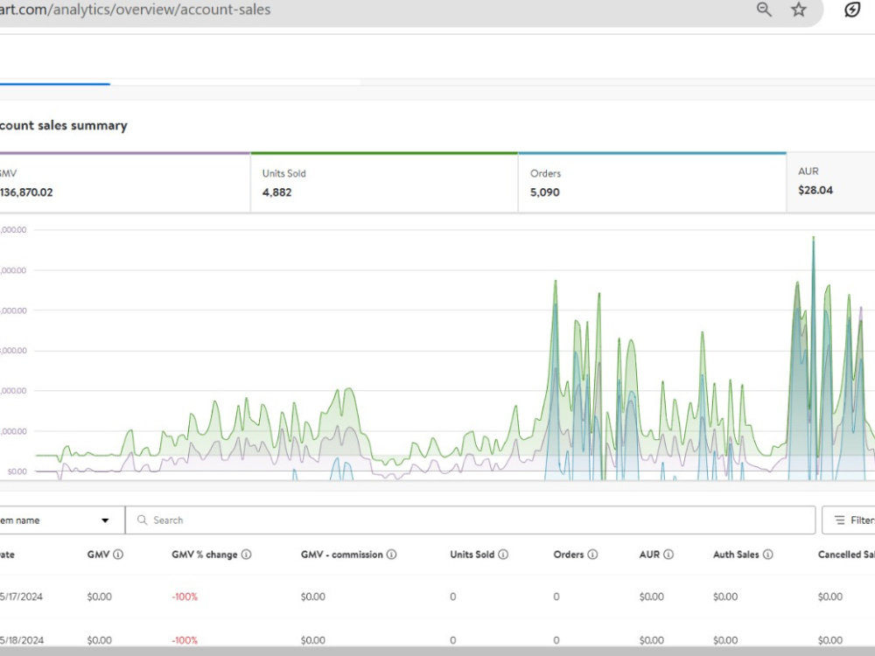Open the Filters button
The height and width of the screenshot is (656, 875).
849,520
